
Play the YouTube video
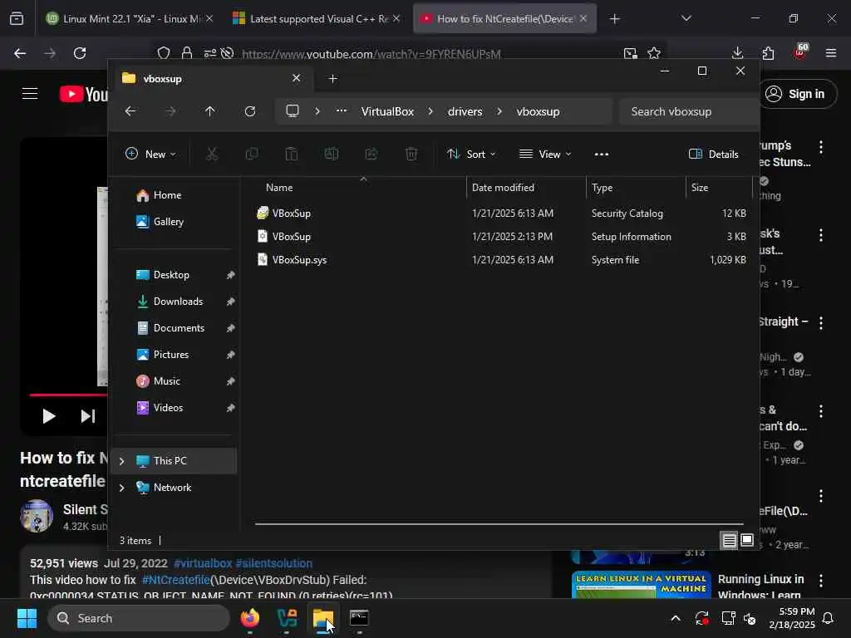point(49,416)
